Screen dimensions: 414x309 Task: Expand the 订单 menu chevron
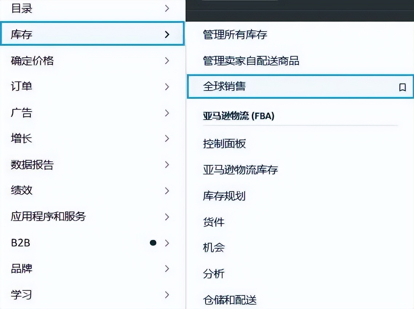point(167,87)
